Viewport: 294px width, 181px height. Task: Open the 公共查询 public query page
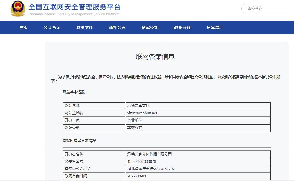(x=52, y=27)
